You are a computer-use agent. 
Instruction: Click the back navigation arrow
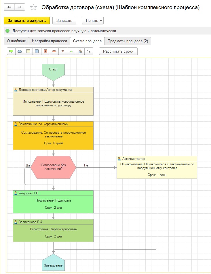coord(9,7)
